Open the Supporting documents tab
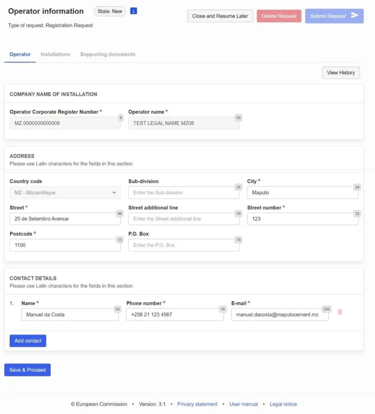This screenshot has width=375, height=414. (108, 54)
